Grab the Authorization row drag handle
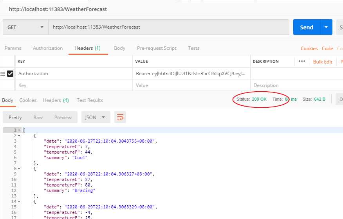 click(3, 74)
